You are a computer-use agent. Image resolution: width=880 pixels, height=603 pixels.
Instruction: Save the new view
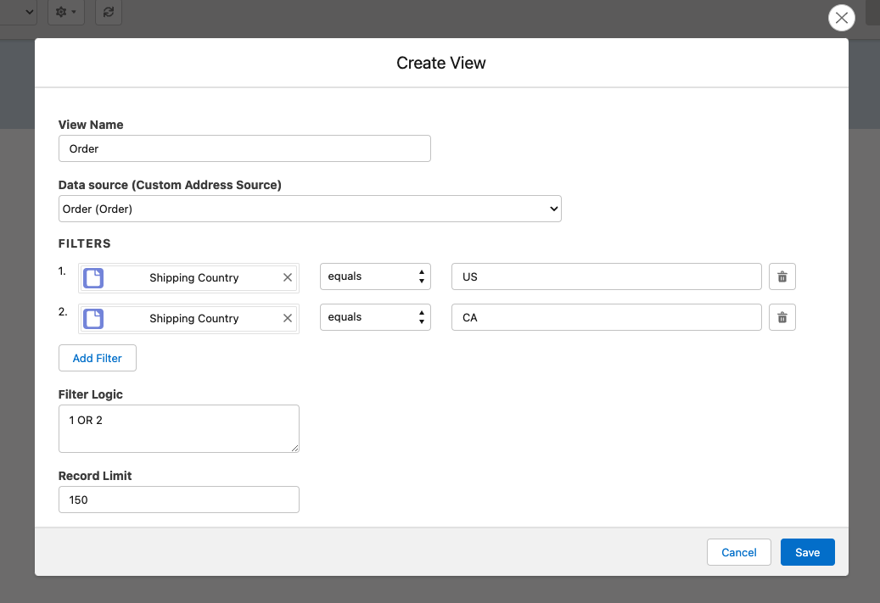807,552
